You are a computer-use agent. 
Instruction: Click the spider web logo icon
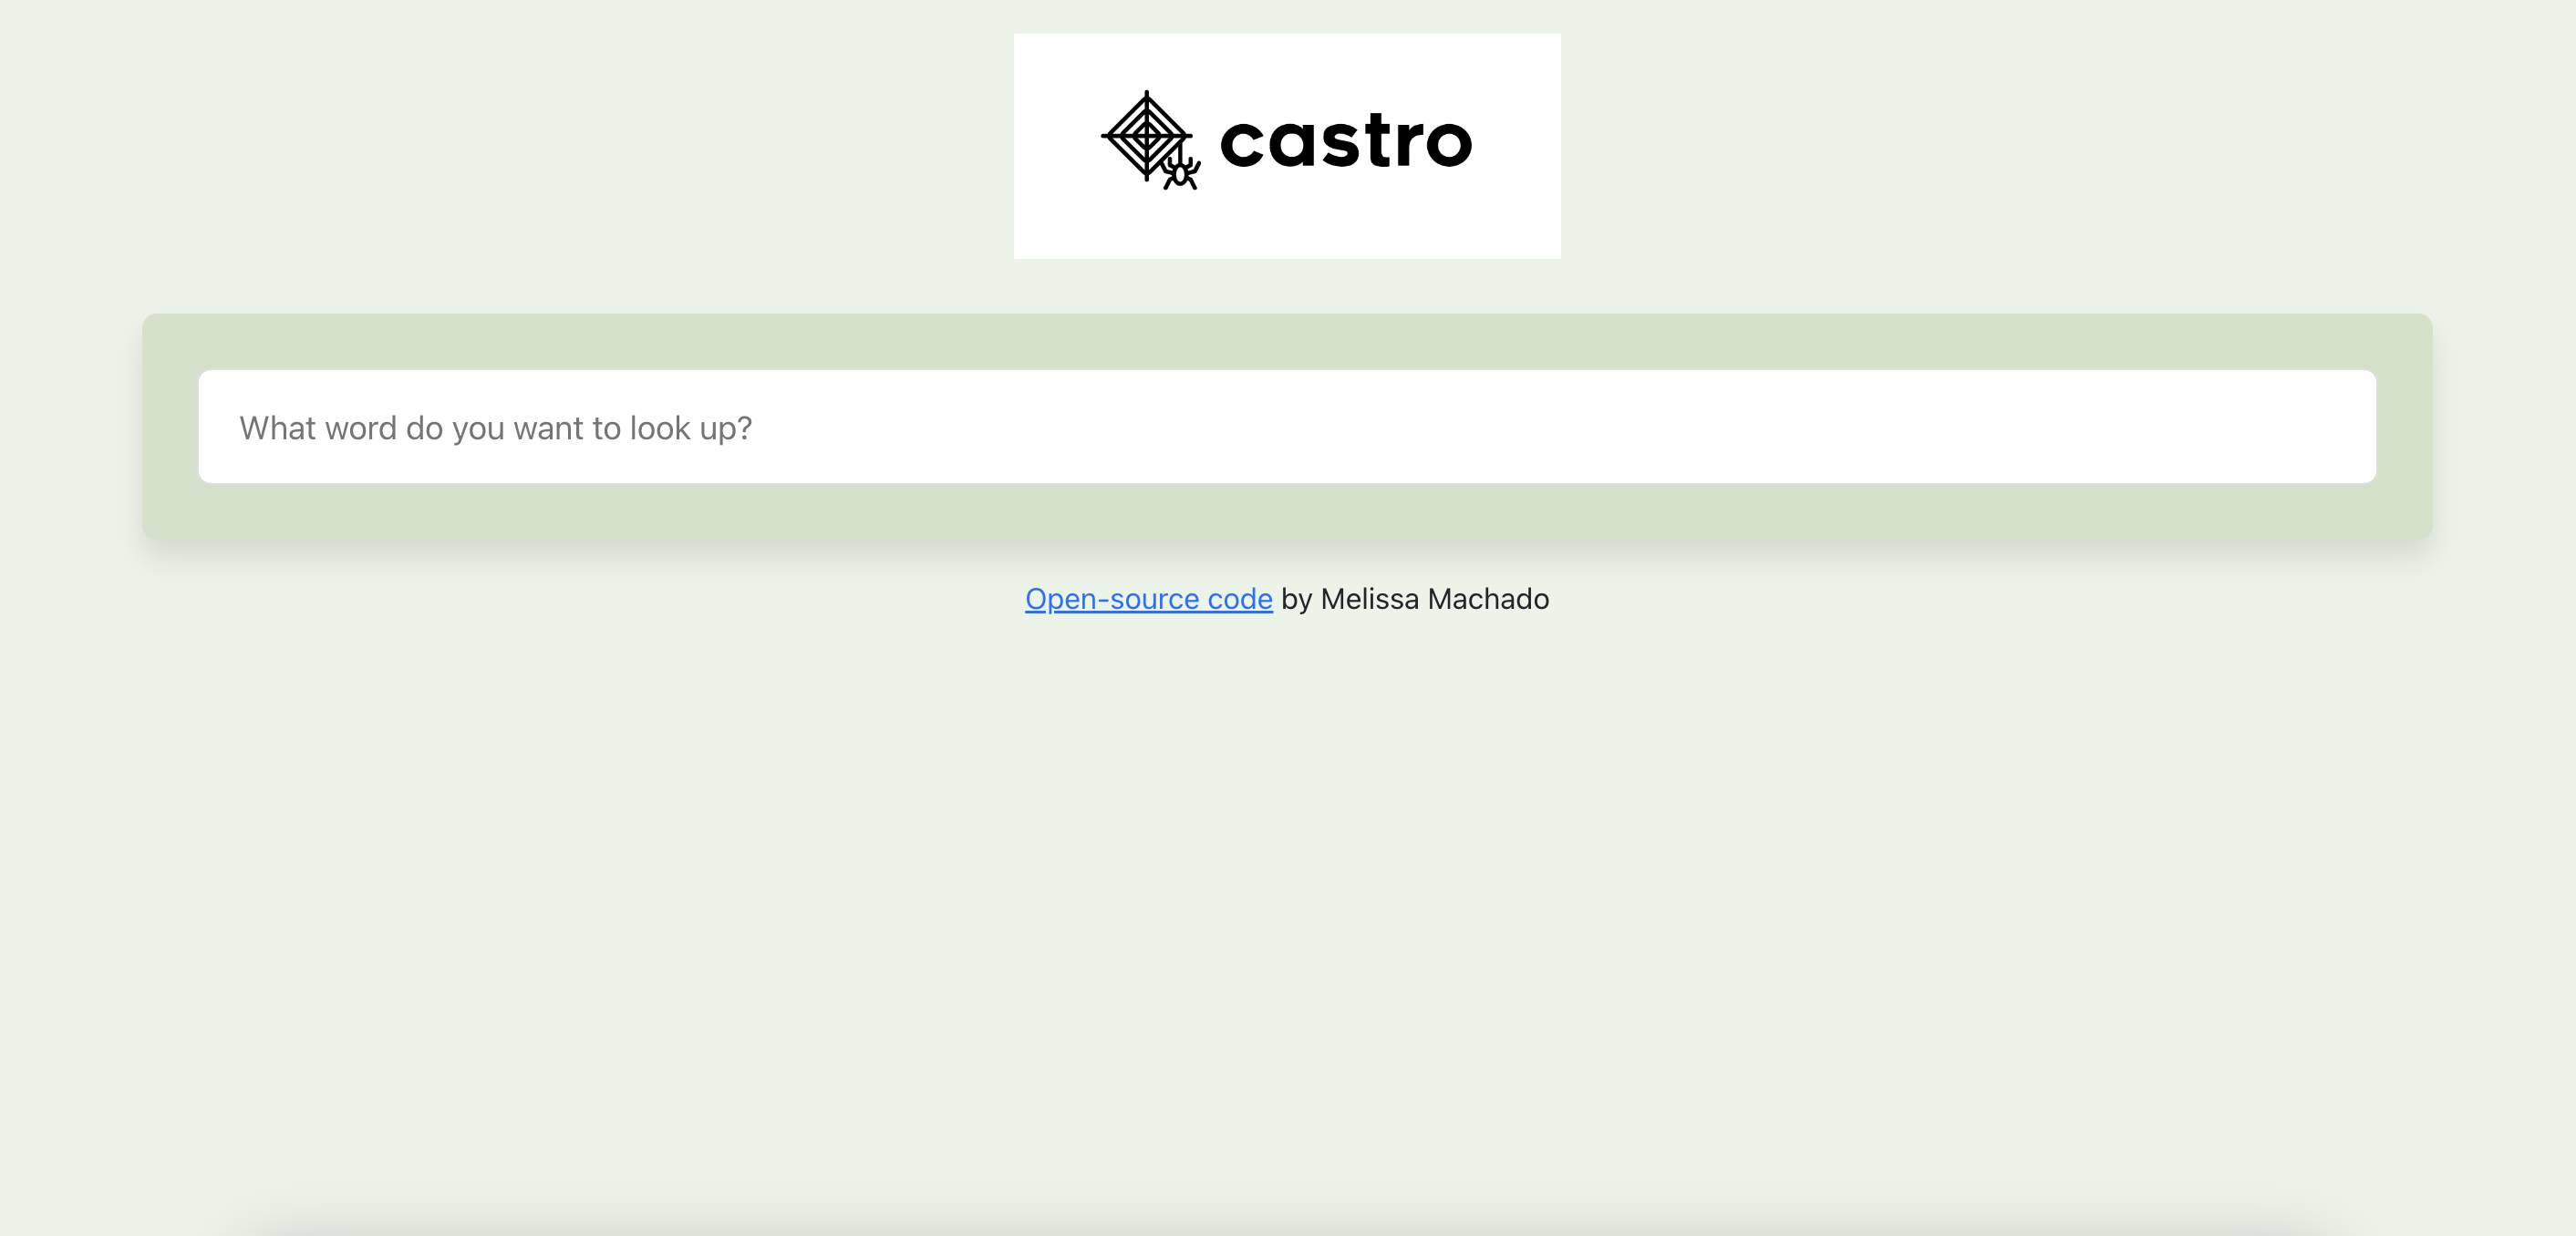1150,140
